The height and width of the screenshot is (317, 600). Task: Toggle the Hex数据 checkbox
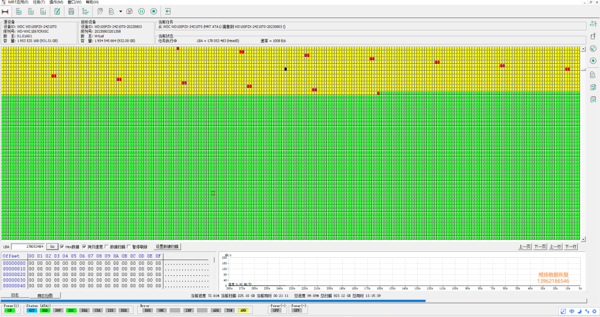(x=62, y=247)
